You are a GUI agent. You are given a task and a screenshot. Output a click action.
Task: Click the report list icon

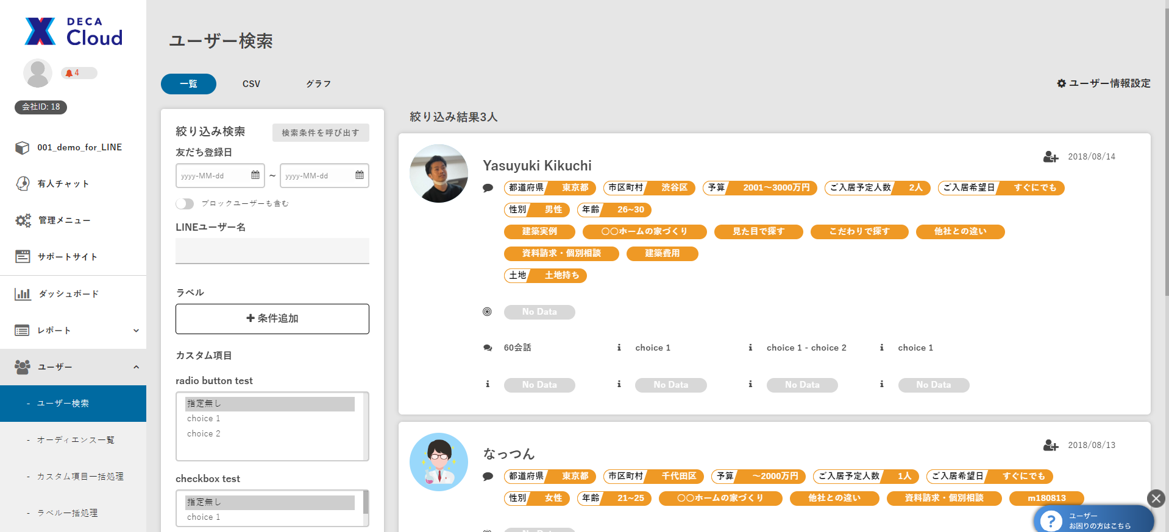pyautogui.click(x=22, y=331)
